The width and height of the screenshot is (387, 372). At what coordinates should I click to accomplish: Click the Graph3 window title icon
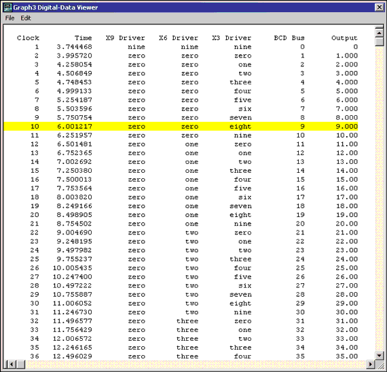(8, 7)
